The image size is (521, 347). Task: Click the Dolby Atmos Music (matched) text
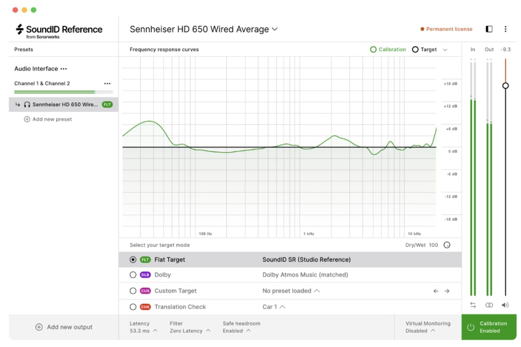(x=305, y=275)
